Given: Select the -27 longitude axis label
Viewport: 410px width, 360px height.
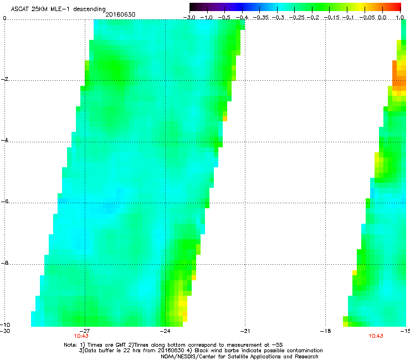Looking at the screenshot, I should pos(85,331).
